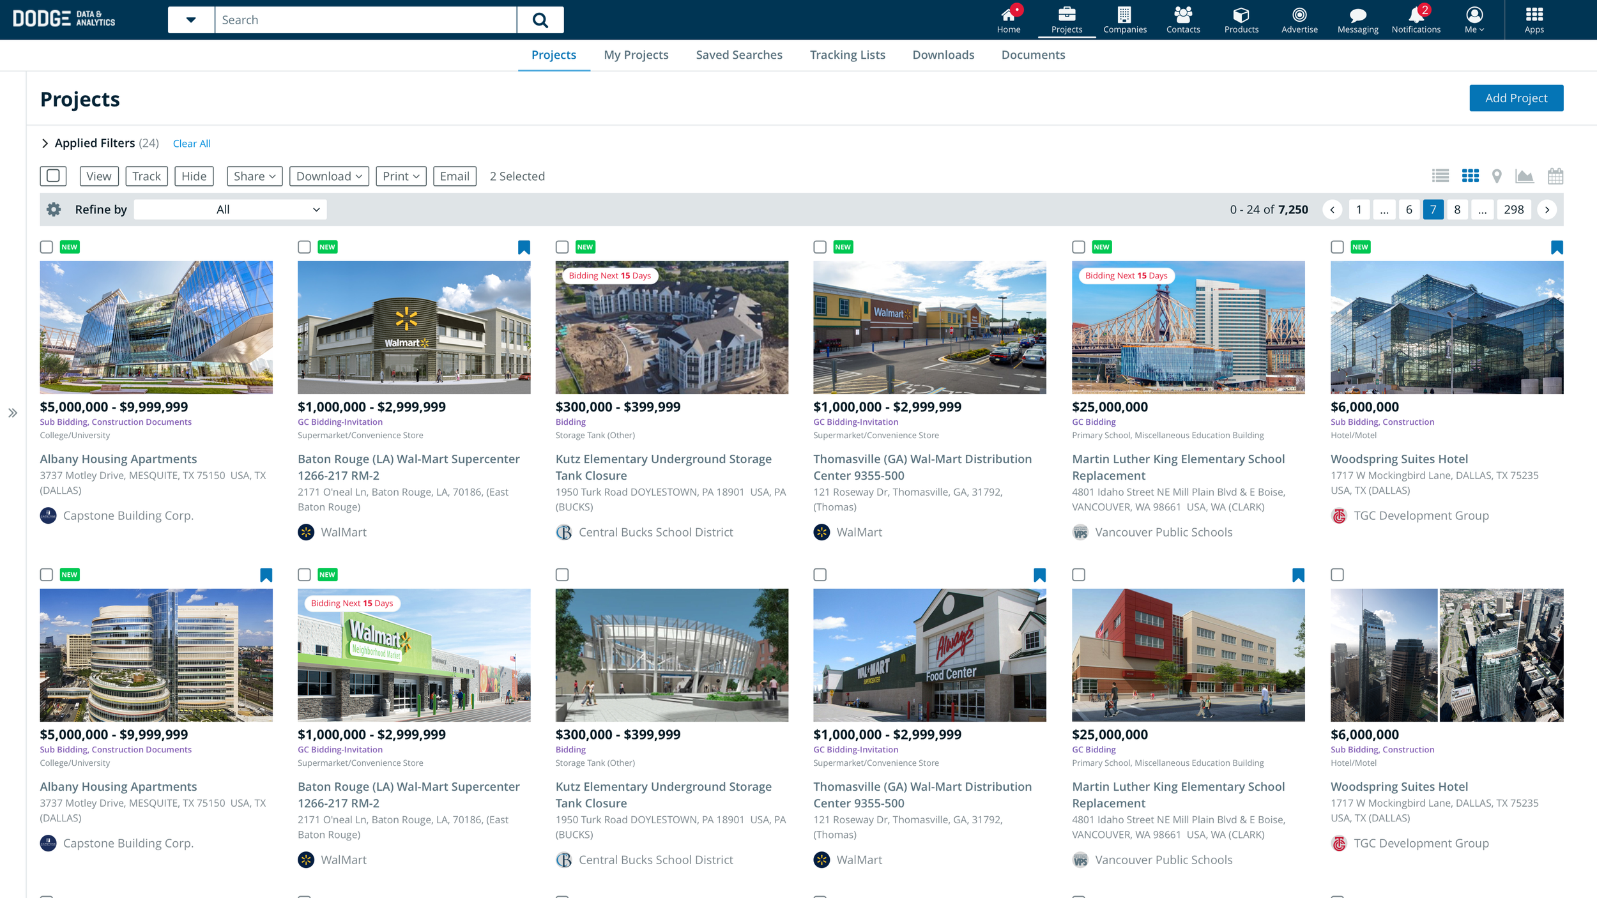Open the Share dropdown

[254, 176]
